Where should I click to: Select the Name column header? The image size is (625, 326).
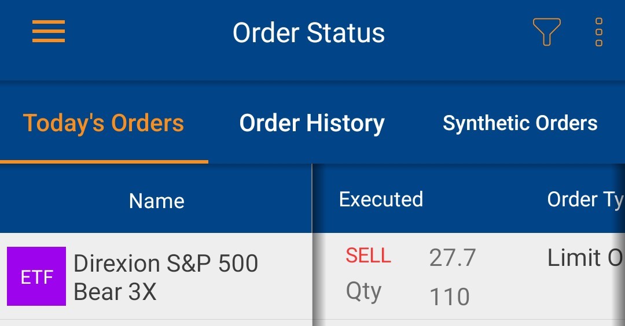tap(157, 201)
